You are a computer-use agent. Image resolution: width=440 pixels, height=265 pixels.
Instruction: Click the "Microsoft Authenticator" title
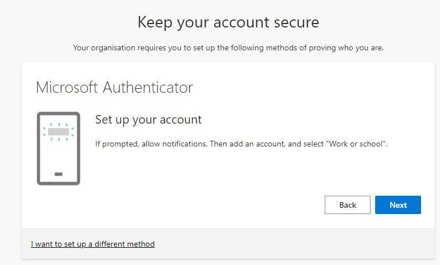click(x=114, y=88)
